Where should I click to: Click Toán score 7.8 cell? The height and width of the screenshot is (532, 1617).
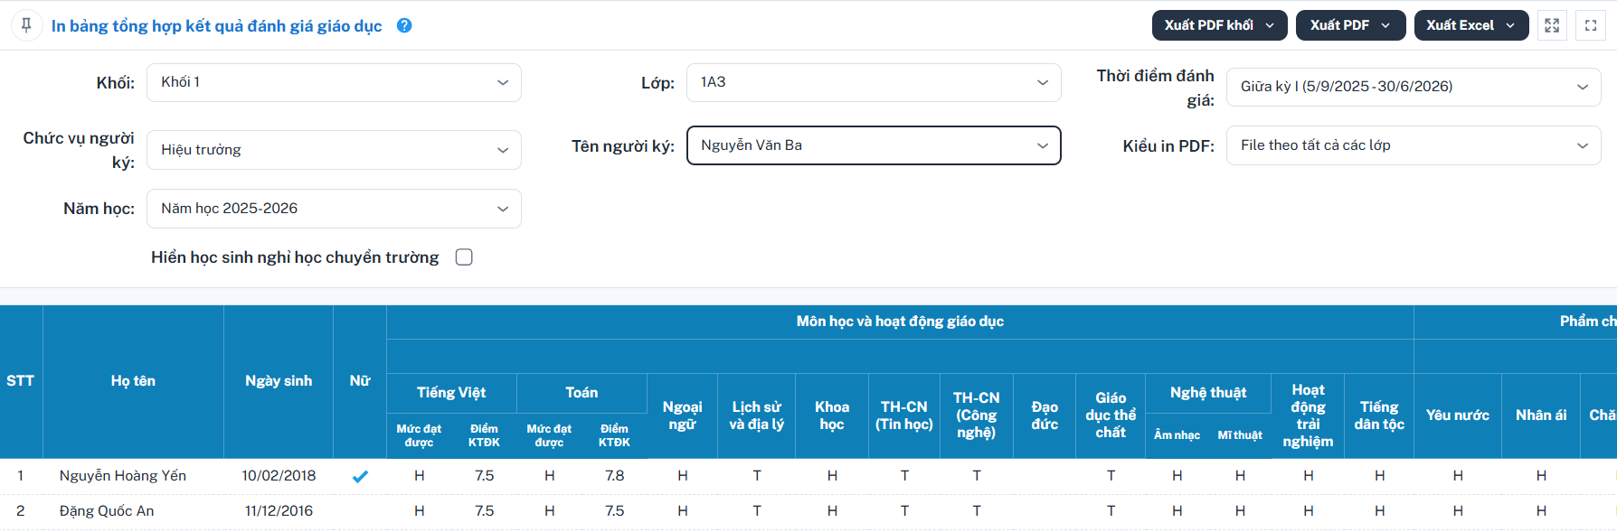pyautogui.click(x=615, y=476)
